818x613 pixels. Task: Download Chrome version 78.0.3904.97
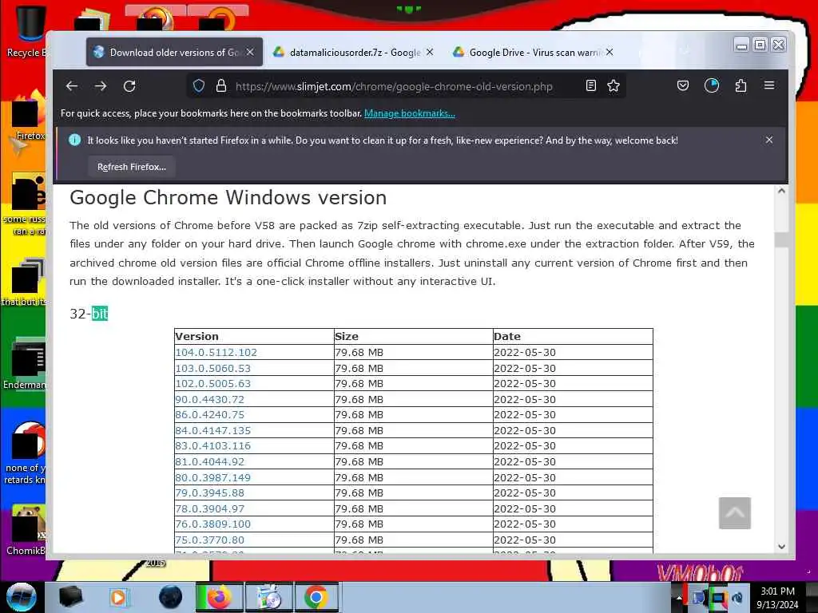[x=210, y=508]
